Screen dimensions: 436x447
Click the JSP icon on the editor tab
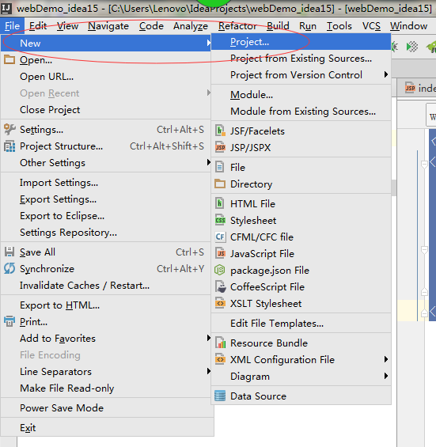(410, 88)
